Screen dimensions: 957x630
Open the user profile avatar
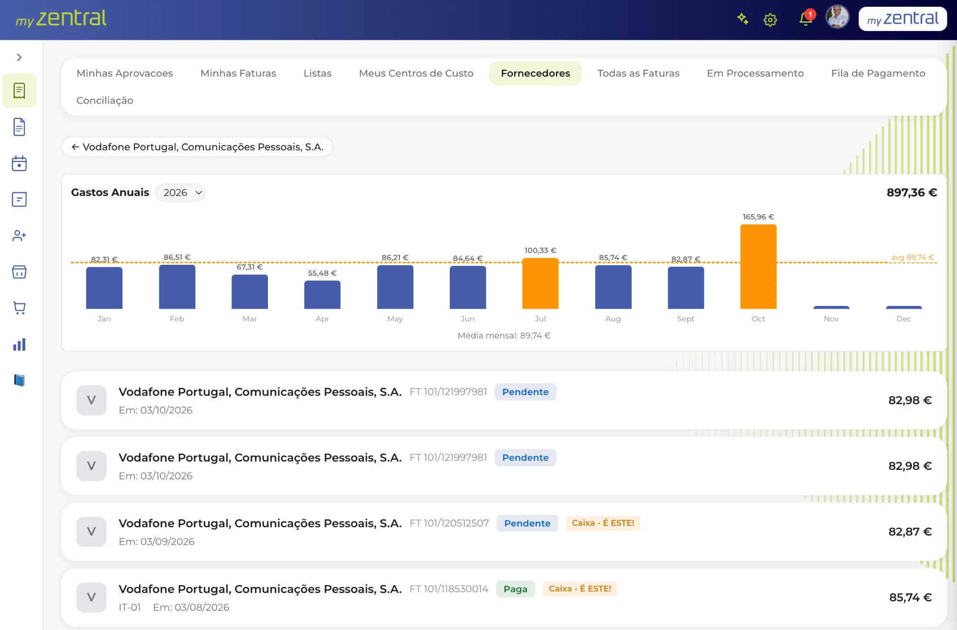point(837,17)
